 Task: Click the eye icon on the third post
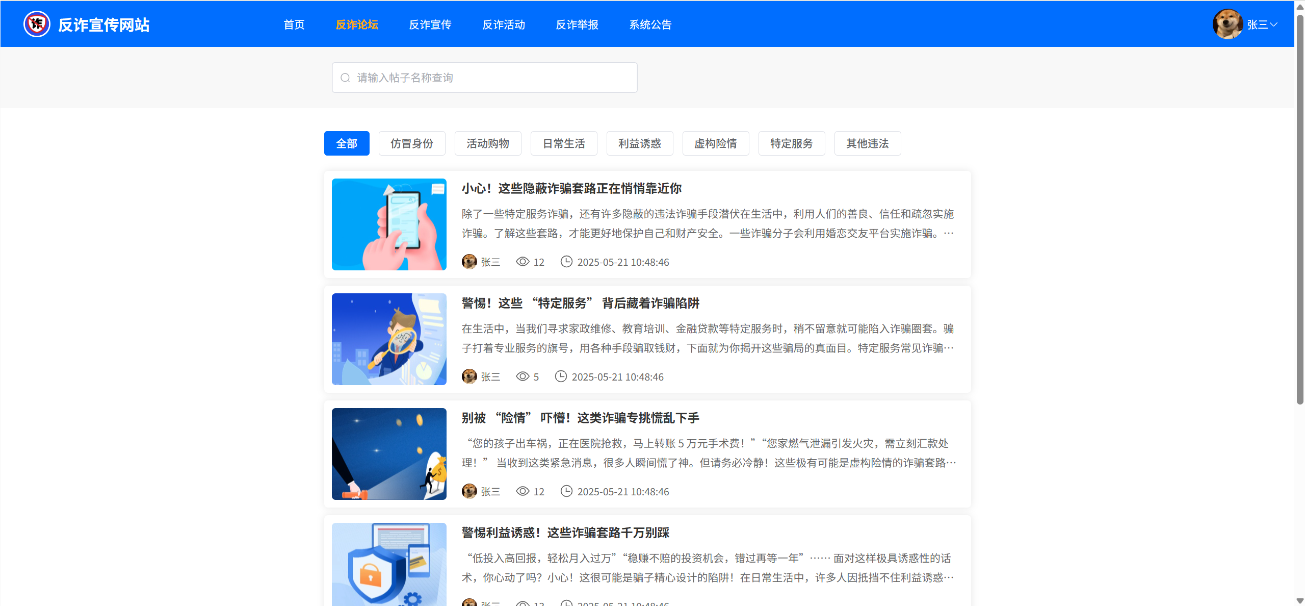pyautogui.click(x=523, y=491)
